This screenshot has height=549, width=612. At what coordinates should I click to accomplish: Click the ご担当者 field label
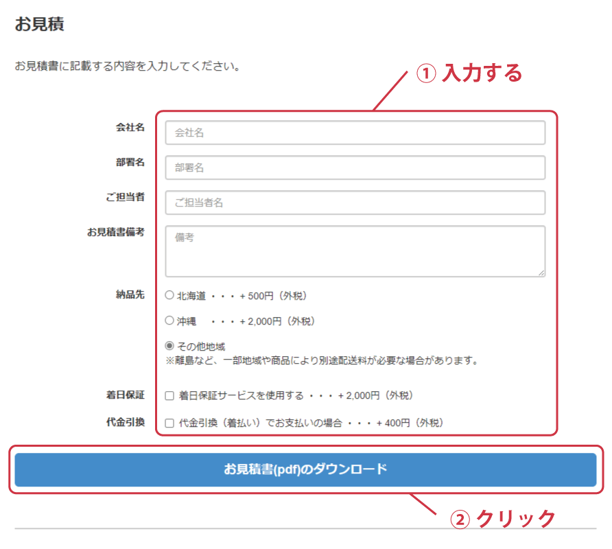point(126,197)
